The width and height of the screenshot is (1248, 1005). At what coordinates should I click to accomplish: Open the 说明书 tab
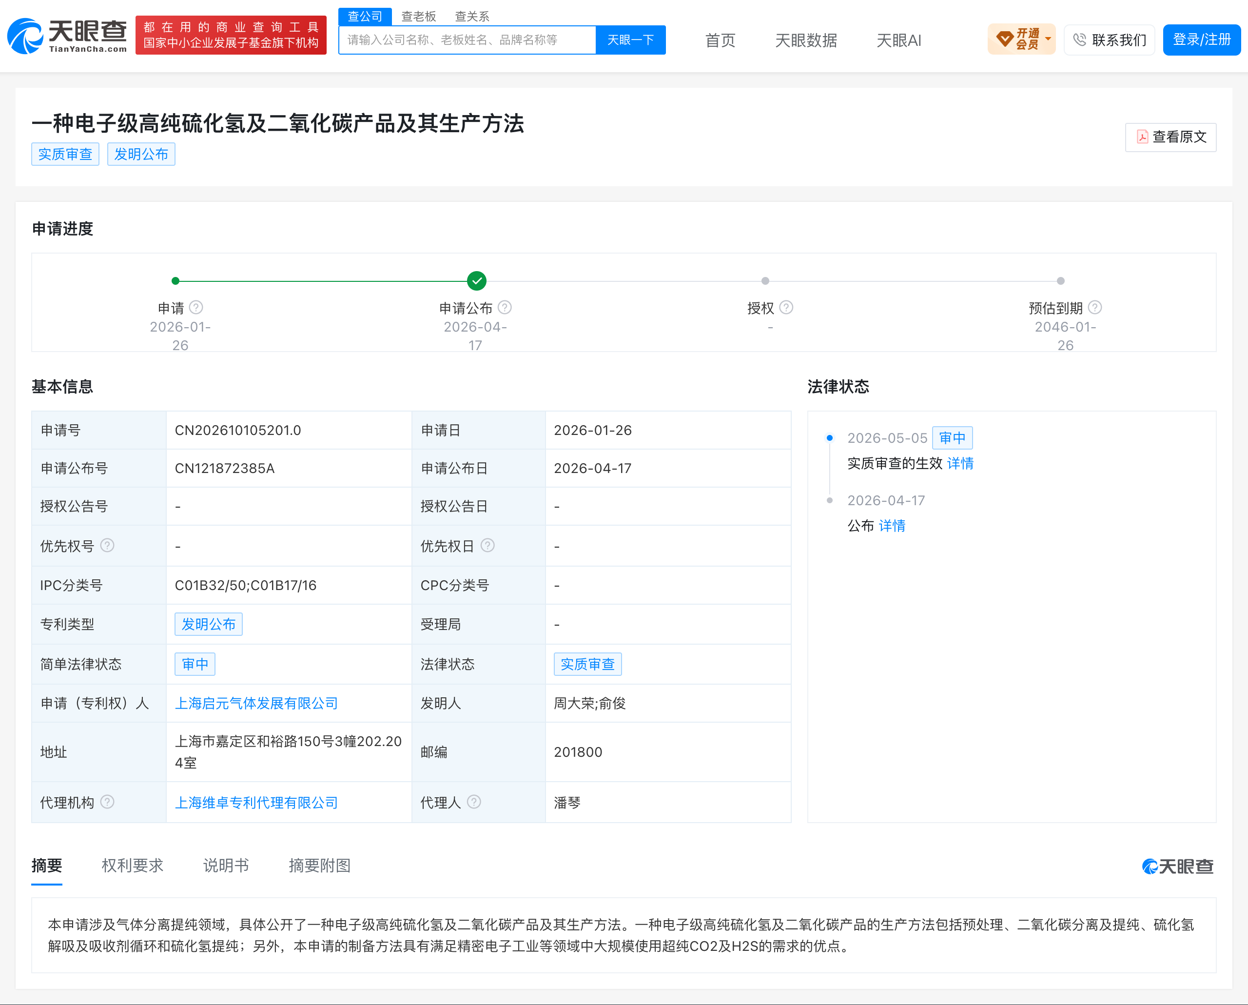[x=226, y=866]
